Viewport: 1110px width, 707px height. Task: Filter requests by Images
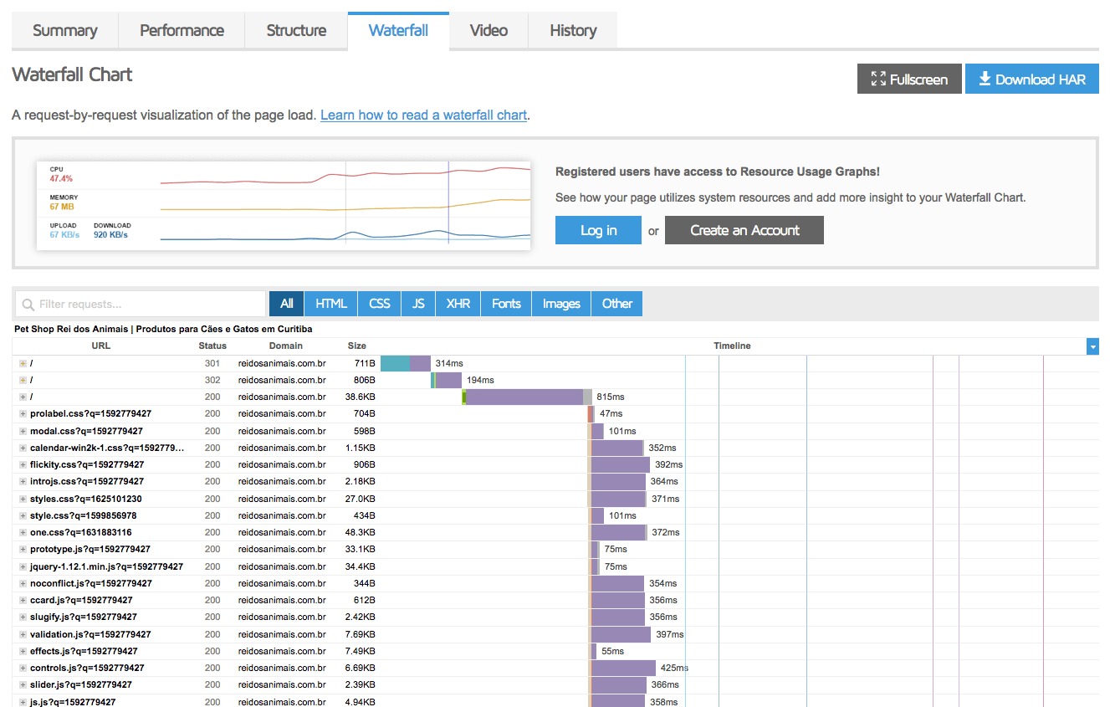pyautogui.click(x=561, y=304)
